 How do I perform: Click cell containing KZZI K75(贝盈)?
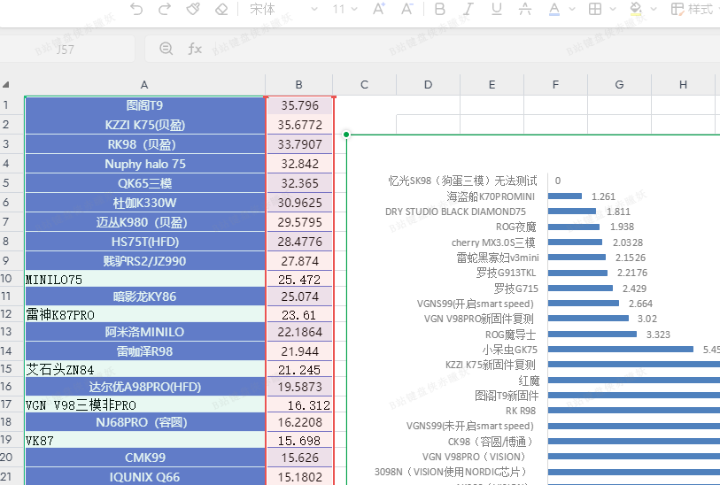[144, 125]
